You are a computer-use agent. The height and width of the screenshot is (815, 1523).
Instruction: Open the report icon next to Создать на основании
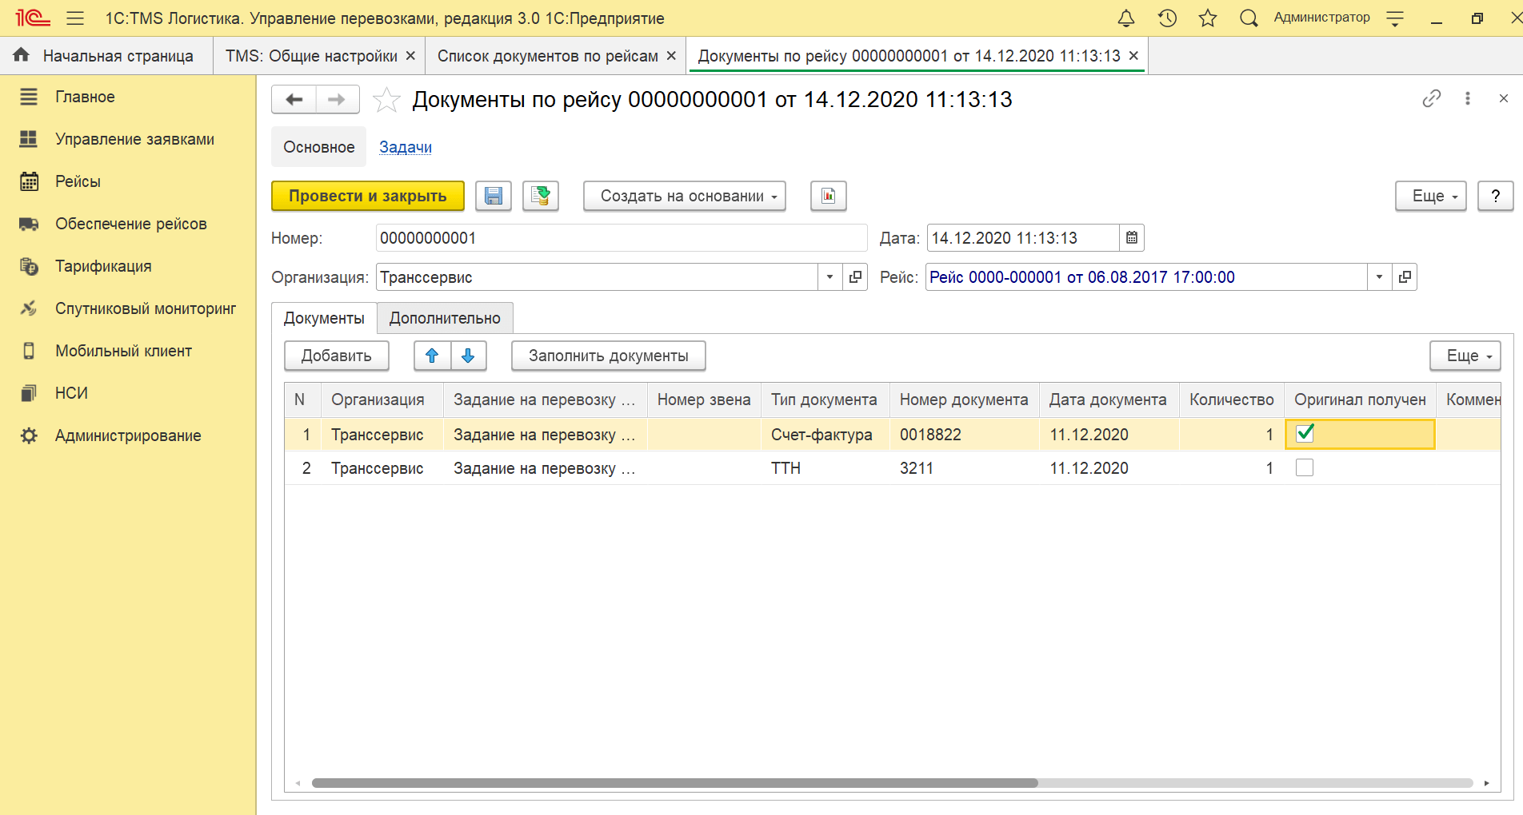click(x=828, y=196)
